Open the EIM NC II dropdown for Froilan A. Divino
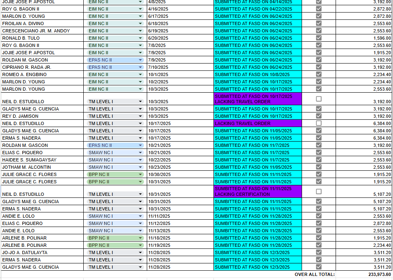 [140, 23]
